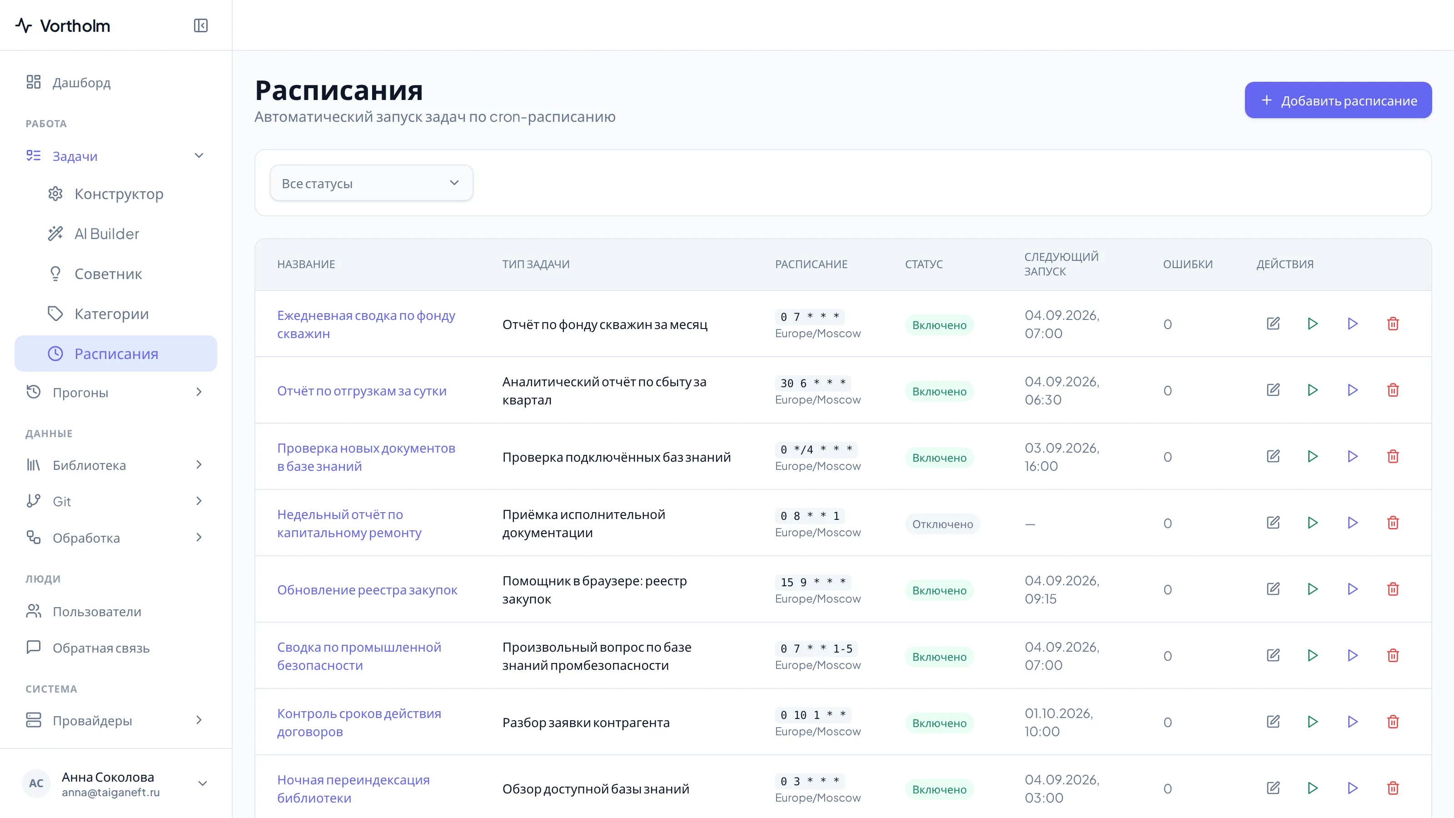Edit 'Недельный отчёт по капитальному ремонту' schedule
This screenshot has height=818, width=1454.
pyautogui.click(x=1273, y=523)
